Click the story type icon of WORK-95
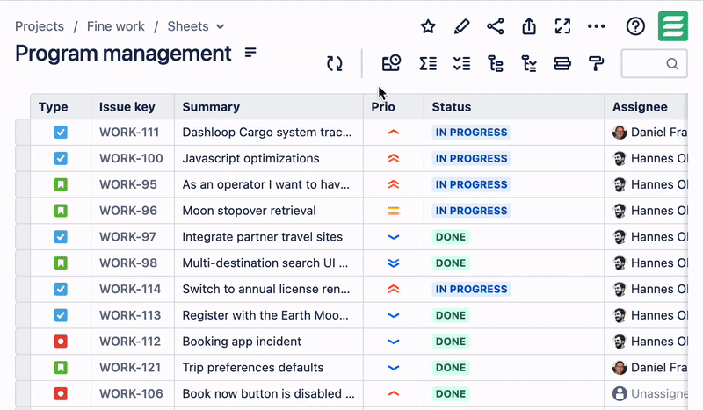Image resolution: width=703 pixels, height=410 pixels. coord(61,184)
